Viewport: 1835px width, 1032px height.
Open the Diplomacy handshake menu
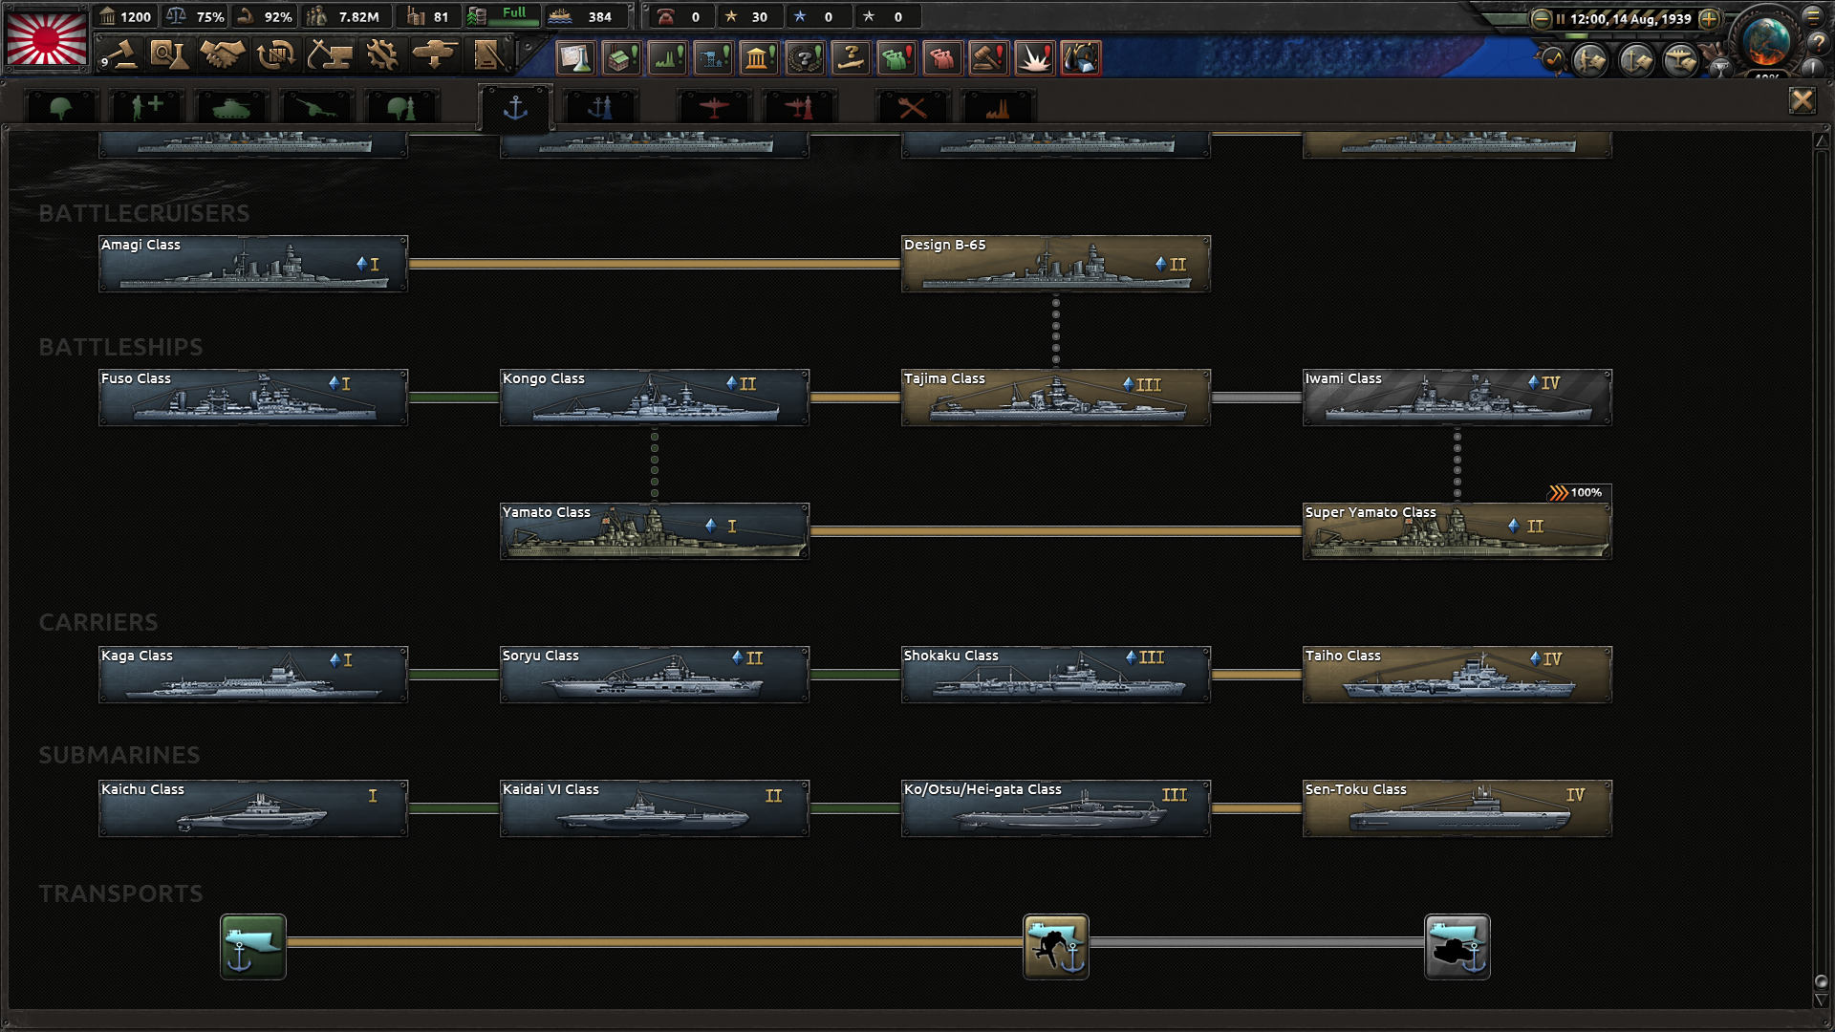click(223, 54)
